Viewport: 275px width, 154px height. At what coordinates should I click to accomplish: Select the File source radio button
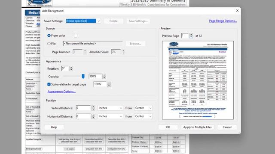coord(49,44)
